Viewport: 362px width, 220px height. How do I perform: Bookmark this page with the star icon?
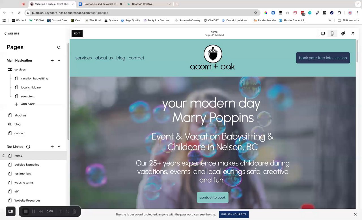(256, 13)
